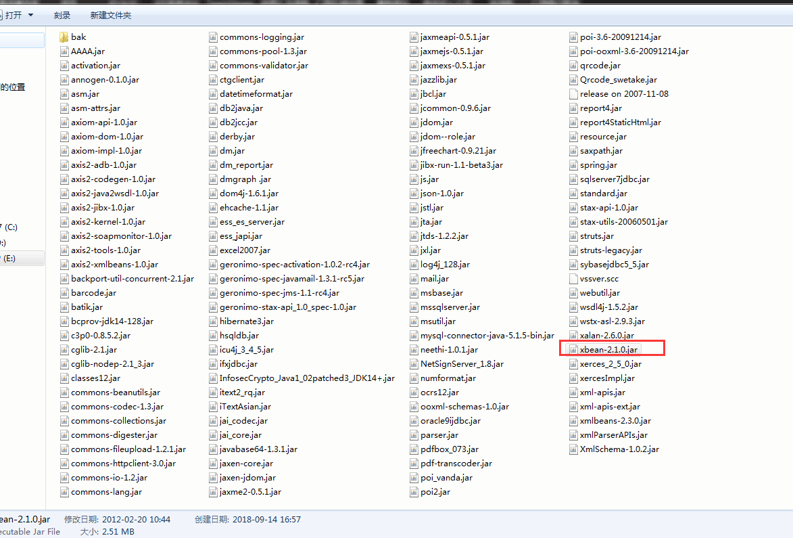Select file name commons-fileupload-1.2.1.jar
The height and width of the screenshot is (538, 793).
coord(128,449)
